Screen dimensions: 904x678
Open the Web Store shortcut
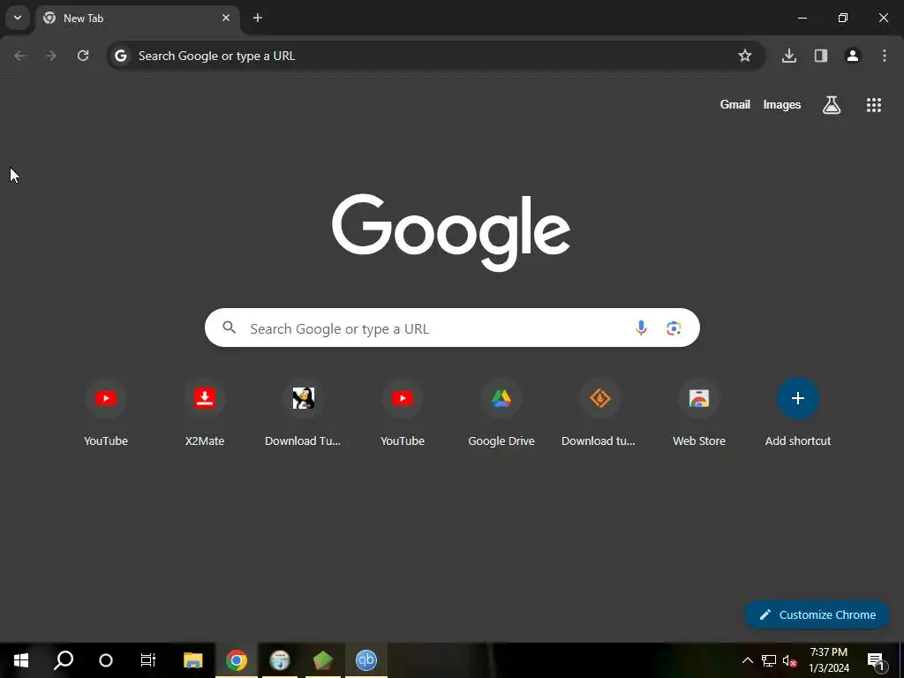pyautogui.click(x=699, y=413)
